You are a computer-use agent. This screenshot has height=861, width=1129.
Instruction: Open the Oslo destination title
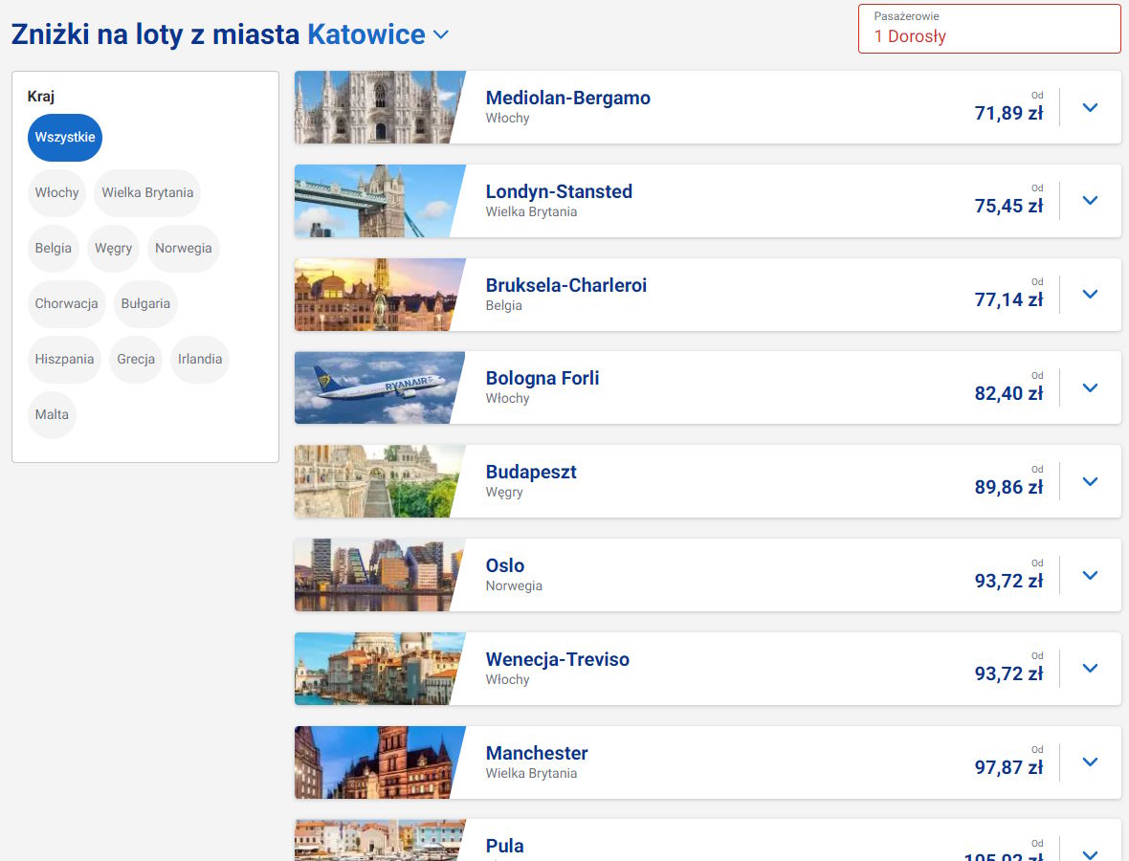pyautogui.click(x=505, y=565)
